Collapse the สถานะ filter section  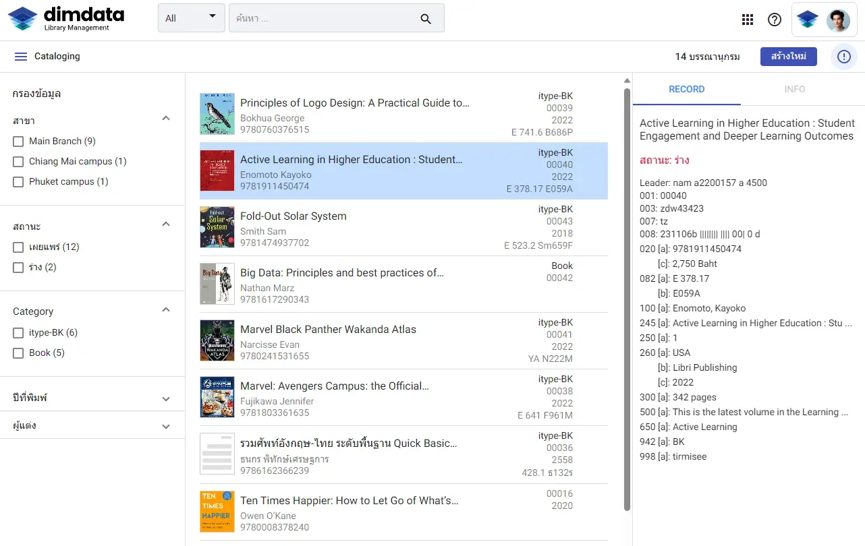[x=166, y=224]
